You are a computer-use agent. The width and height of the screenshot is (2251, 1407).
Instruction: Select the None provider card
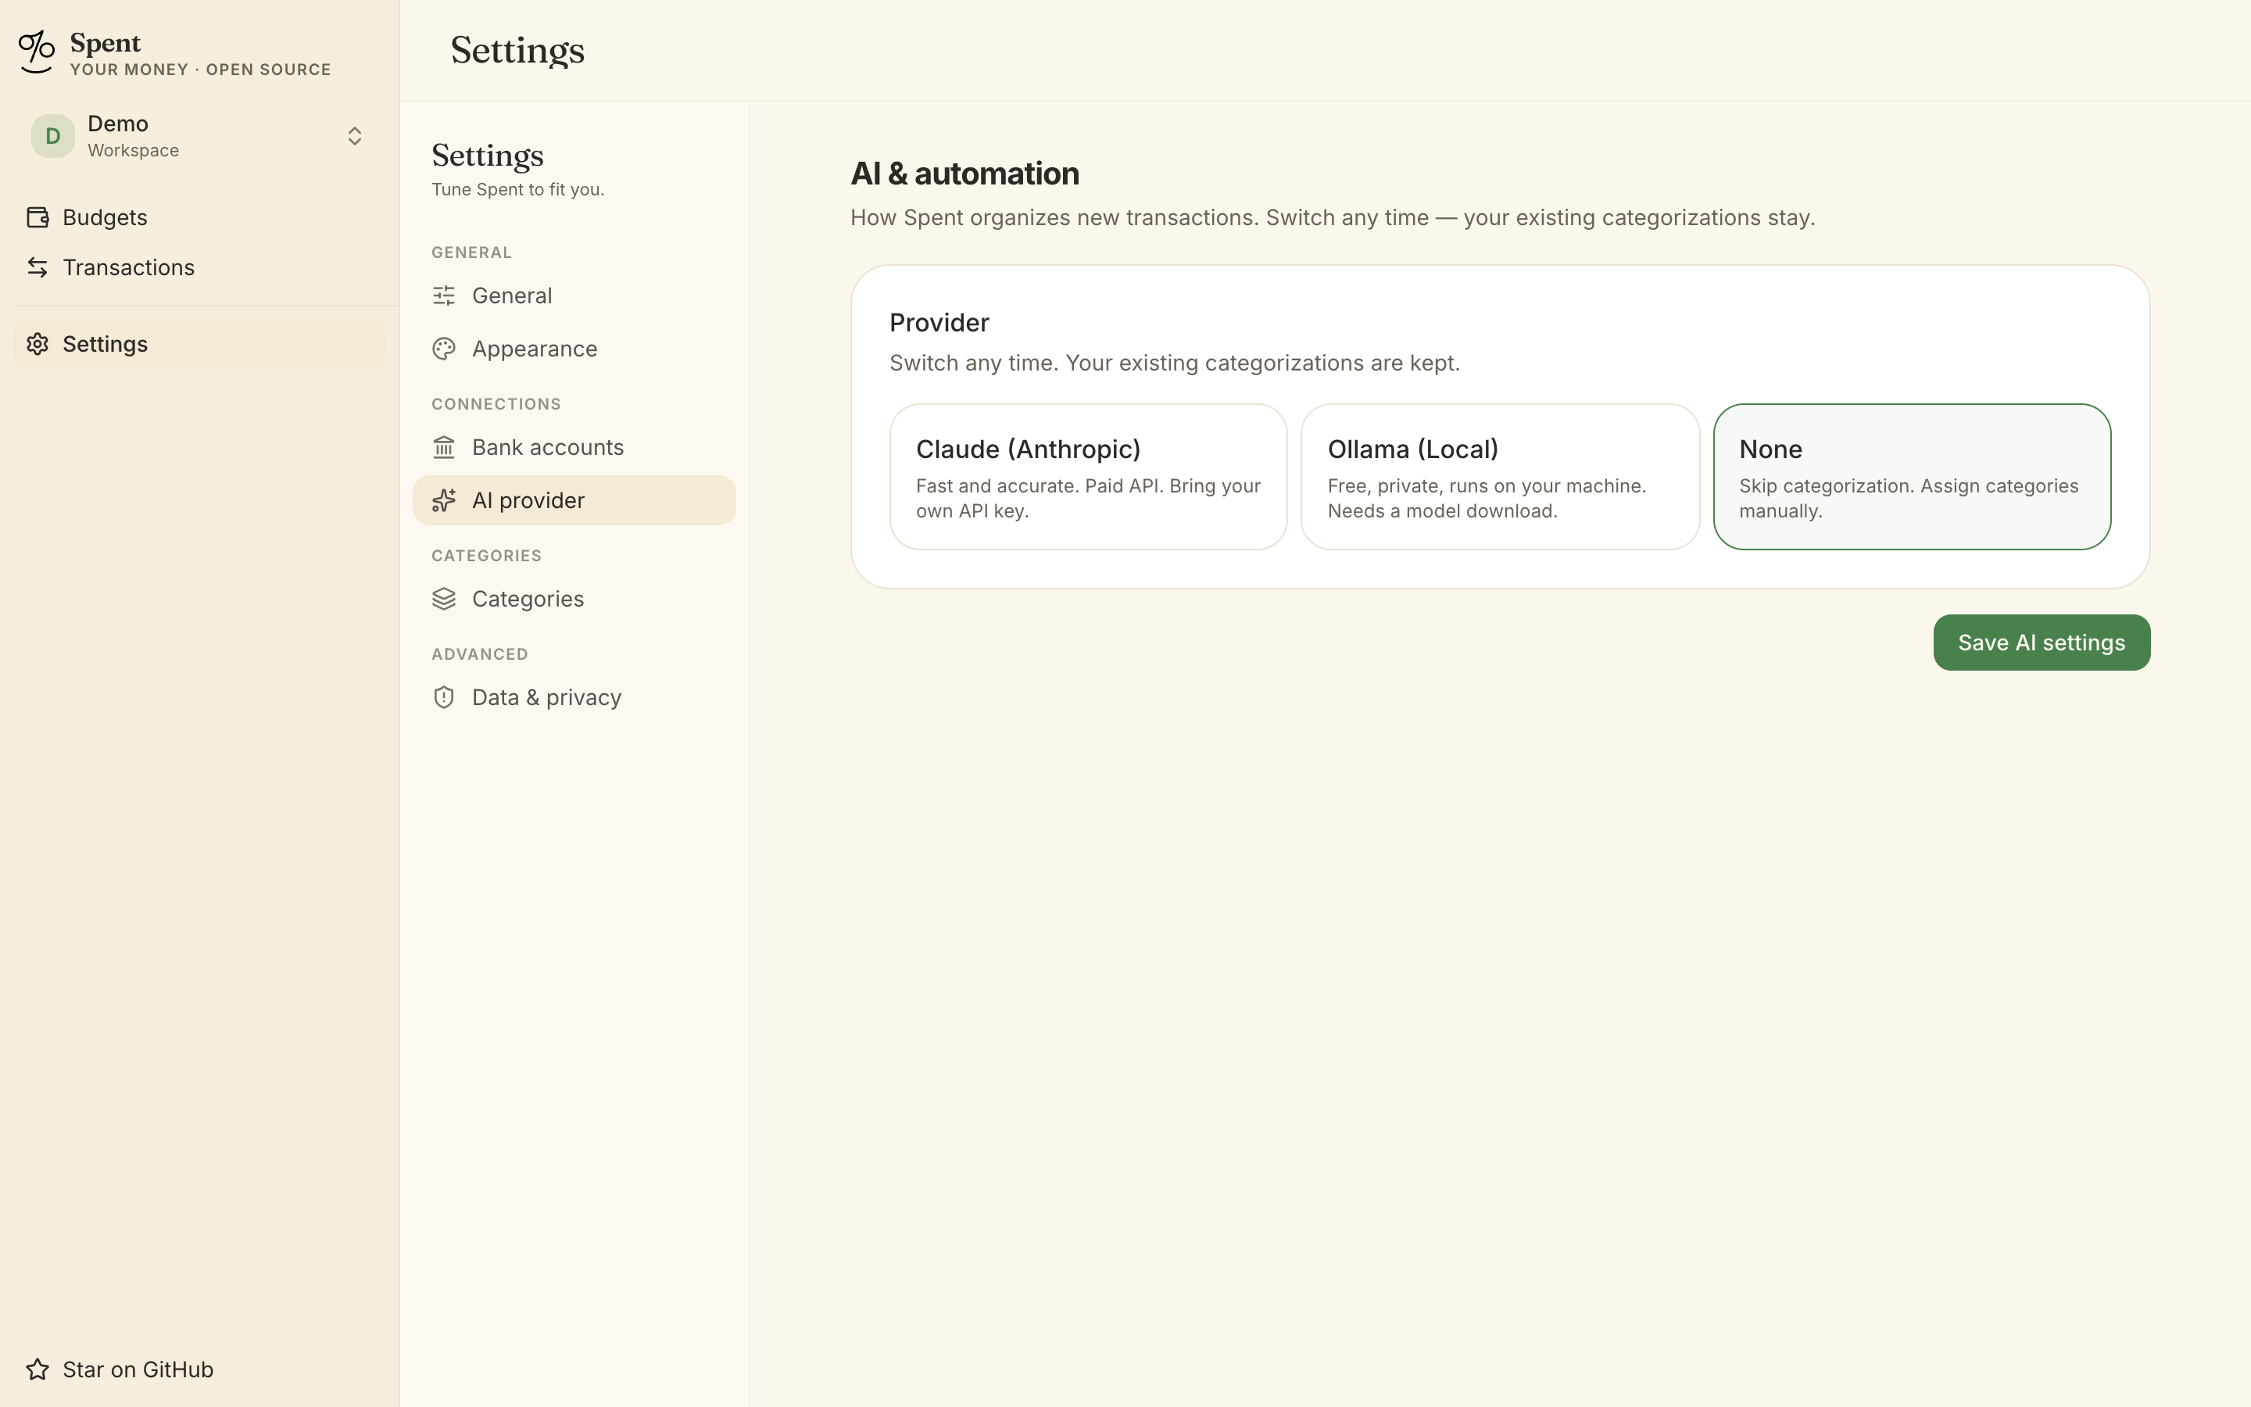[x=1912, y=477]
